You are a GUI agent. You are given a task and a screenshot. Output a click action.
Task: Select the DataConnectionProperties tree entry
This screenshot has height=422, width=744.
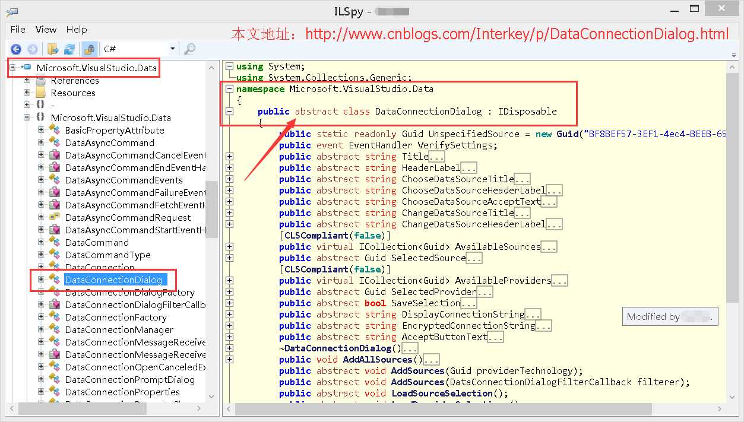(x=122, y=392)
